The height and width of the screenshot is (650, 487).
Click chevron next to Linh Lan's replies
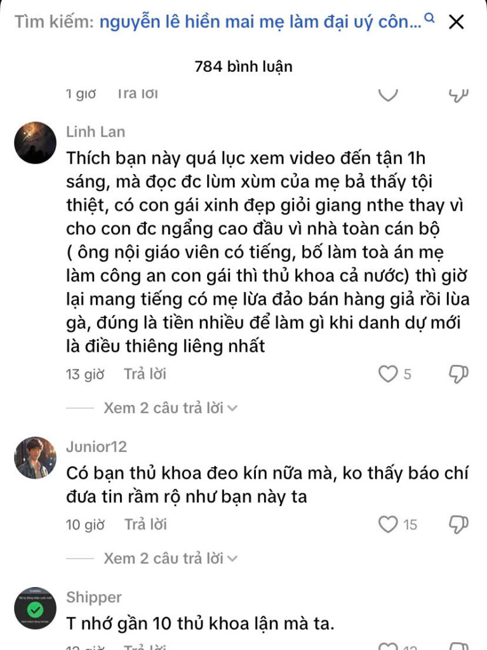(233, 408)
